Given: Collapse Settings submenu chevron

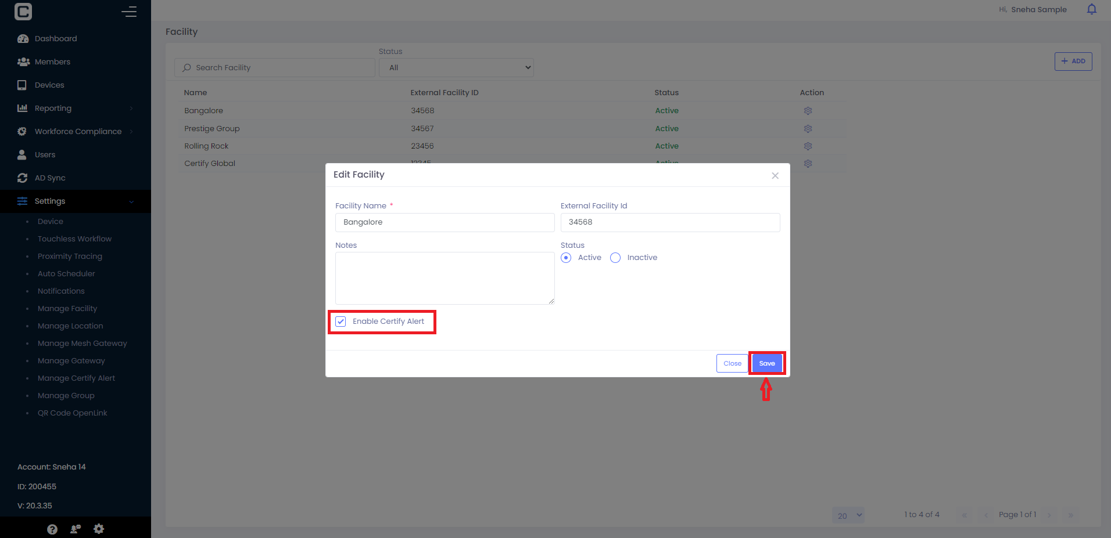Looking at the screenshot, I should coord(131,201).
